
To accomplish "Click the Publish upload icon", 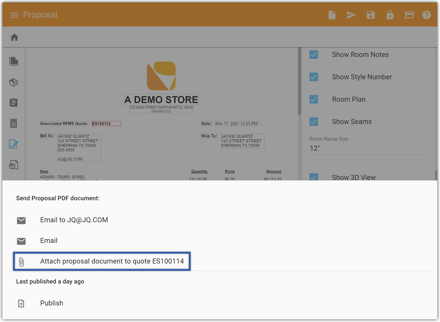I will [x=21, y=303].
